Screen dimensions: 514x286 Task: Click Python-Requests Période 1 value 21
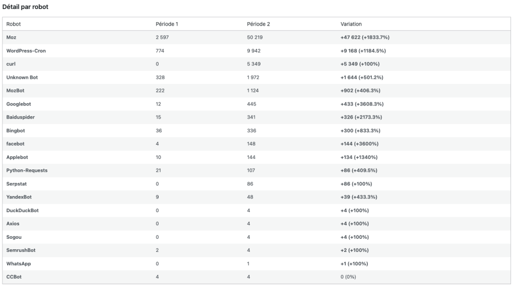[x=158, y=170]
